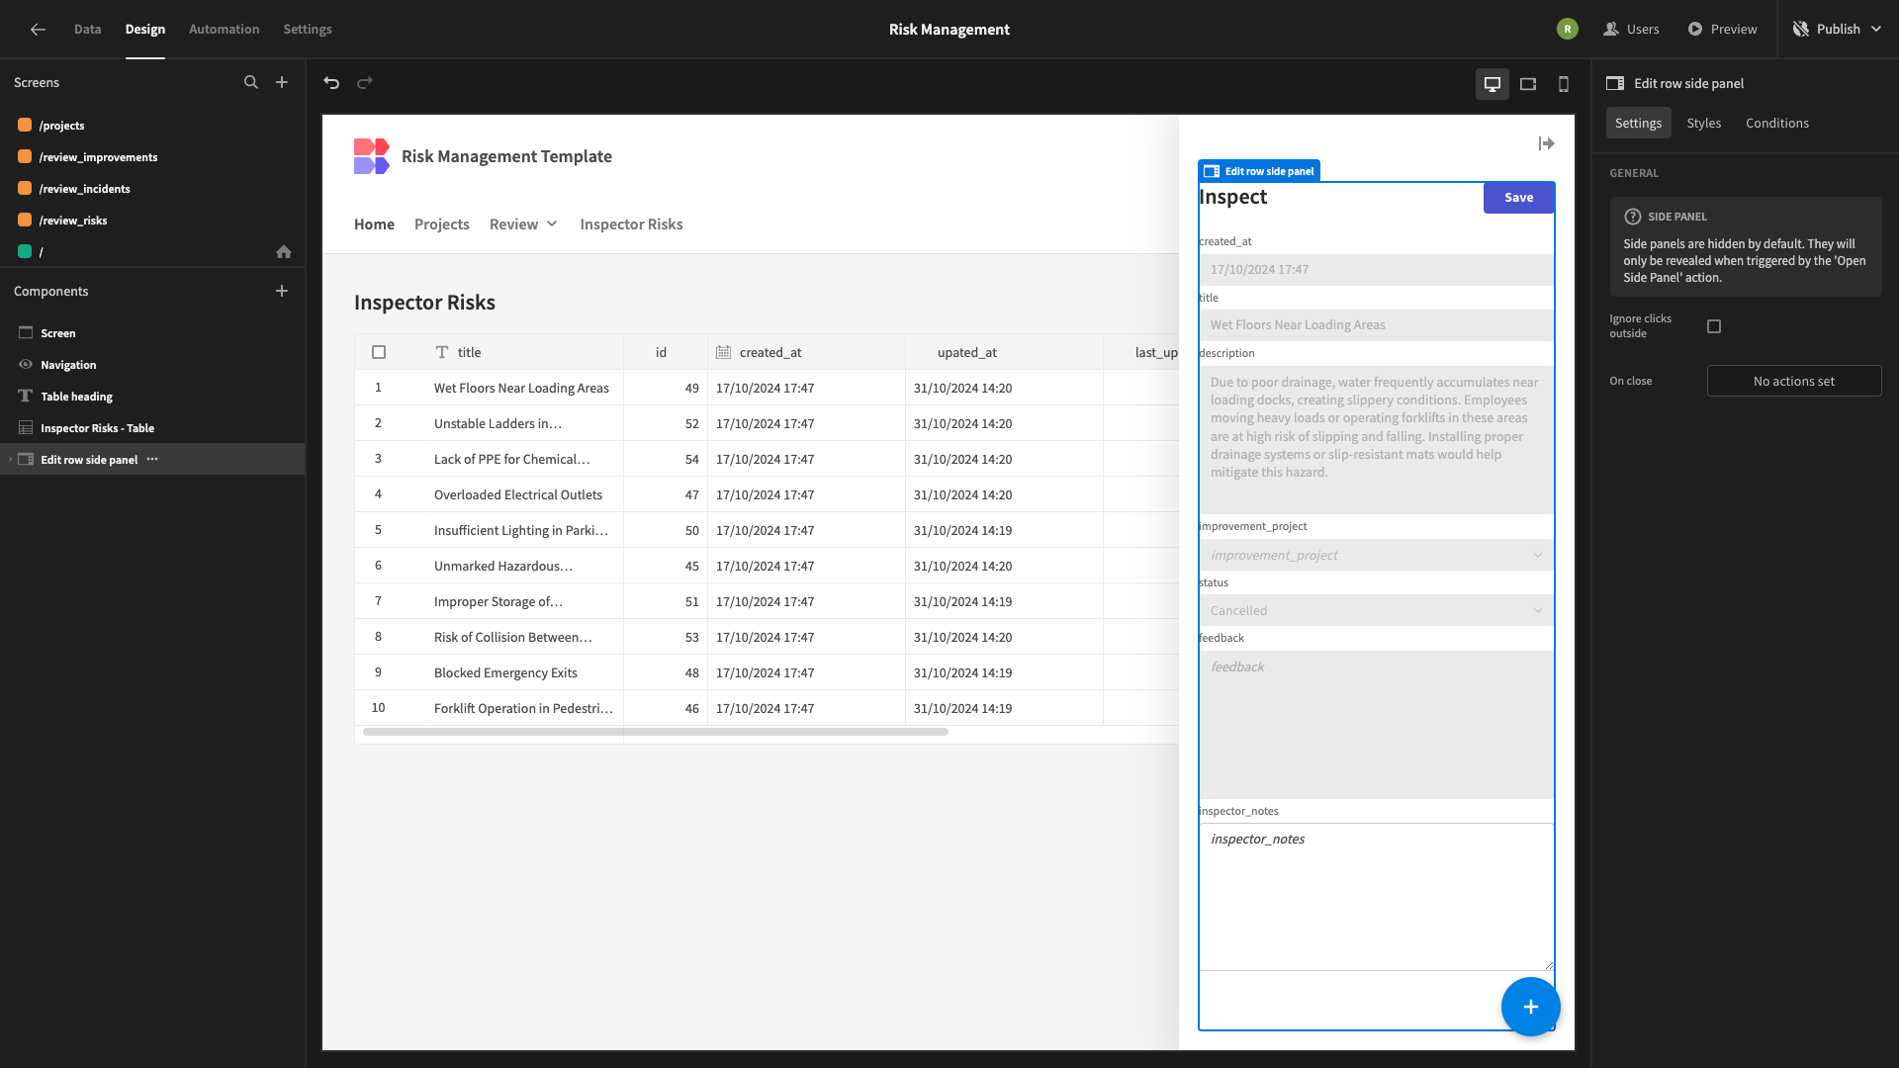
Task: Select the Table heading component
Action: (152, 397)
